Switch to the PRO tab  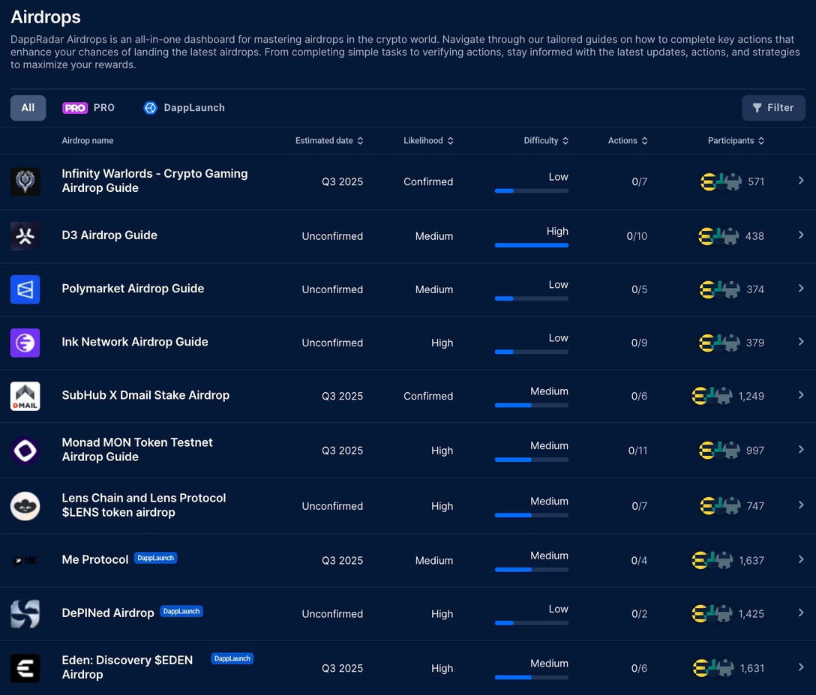click(x=88, y=108)
